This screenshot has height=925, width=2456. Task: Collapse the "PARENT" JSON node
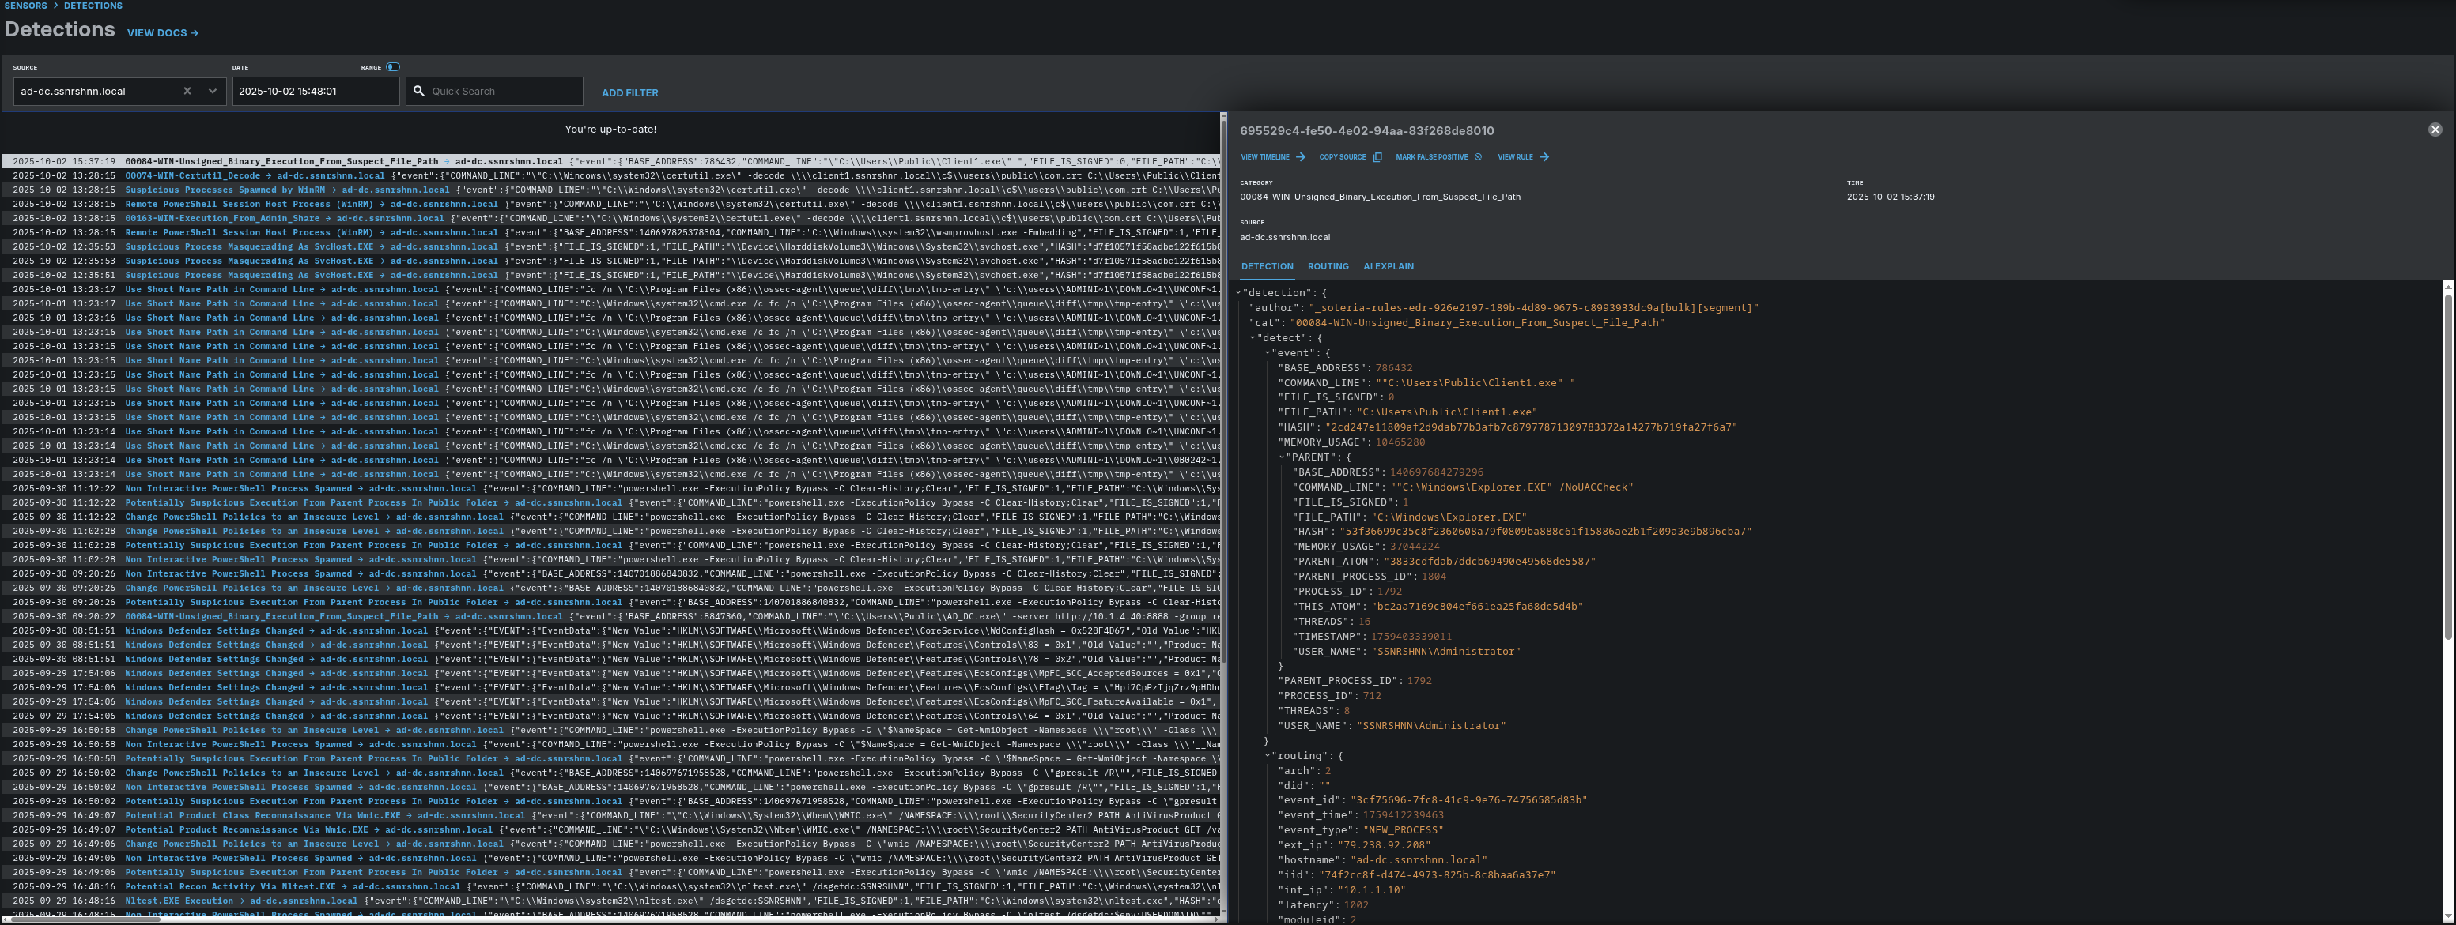pos(1283,457)
